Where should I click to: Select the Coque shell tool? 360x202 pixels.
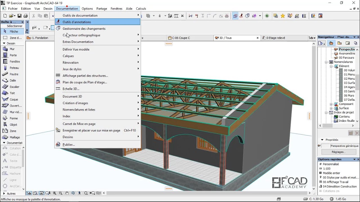tap(12, 99)
